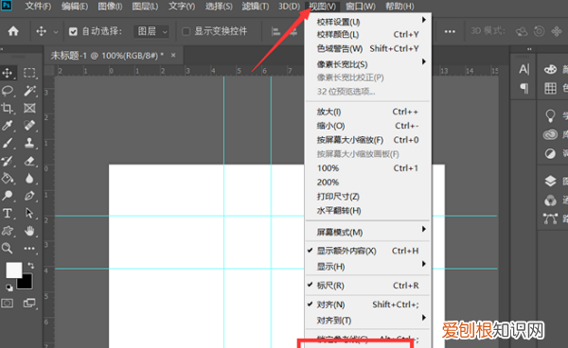This screenshot has height=348, width=568.
Task: Choose 放大(I) zoom in
Action: tap(367, 112)
